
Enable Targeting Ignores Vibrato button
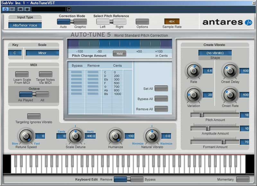point(34,116)
